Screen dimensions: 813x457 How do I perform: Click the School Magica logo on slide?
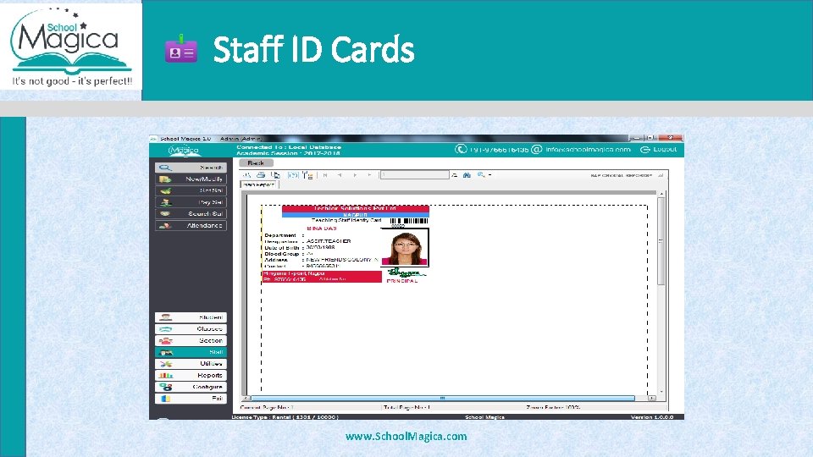coord(71,47)
